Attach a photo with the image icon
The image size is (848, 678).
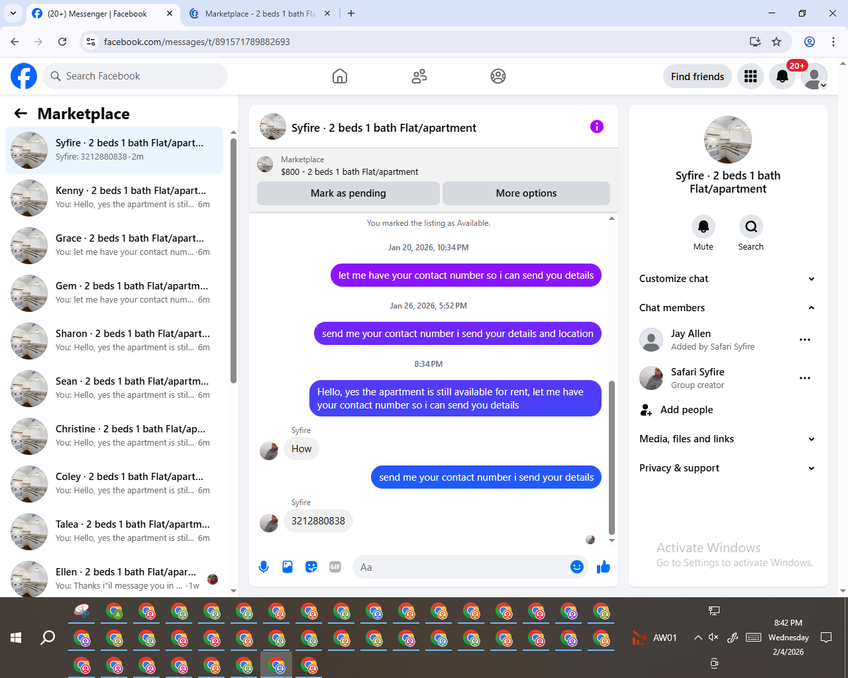tap(288, 567)
